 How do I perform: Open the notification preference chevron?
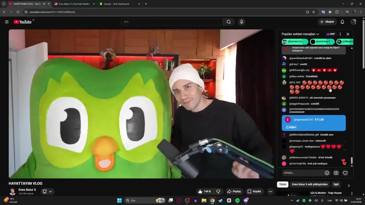(x=50, y=192)
